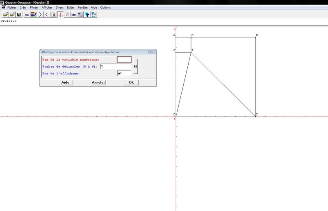Focus the 'Nom de la variable numérique' field
328x211 pixels.
(124, 60)
